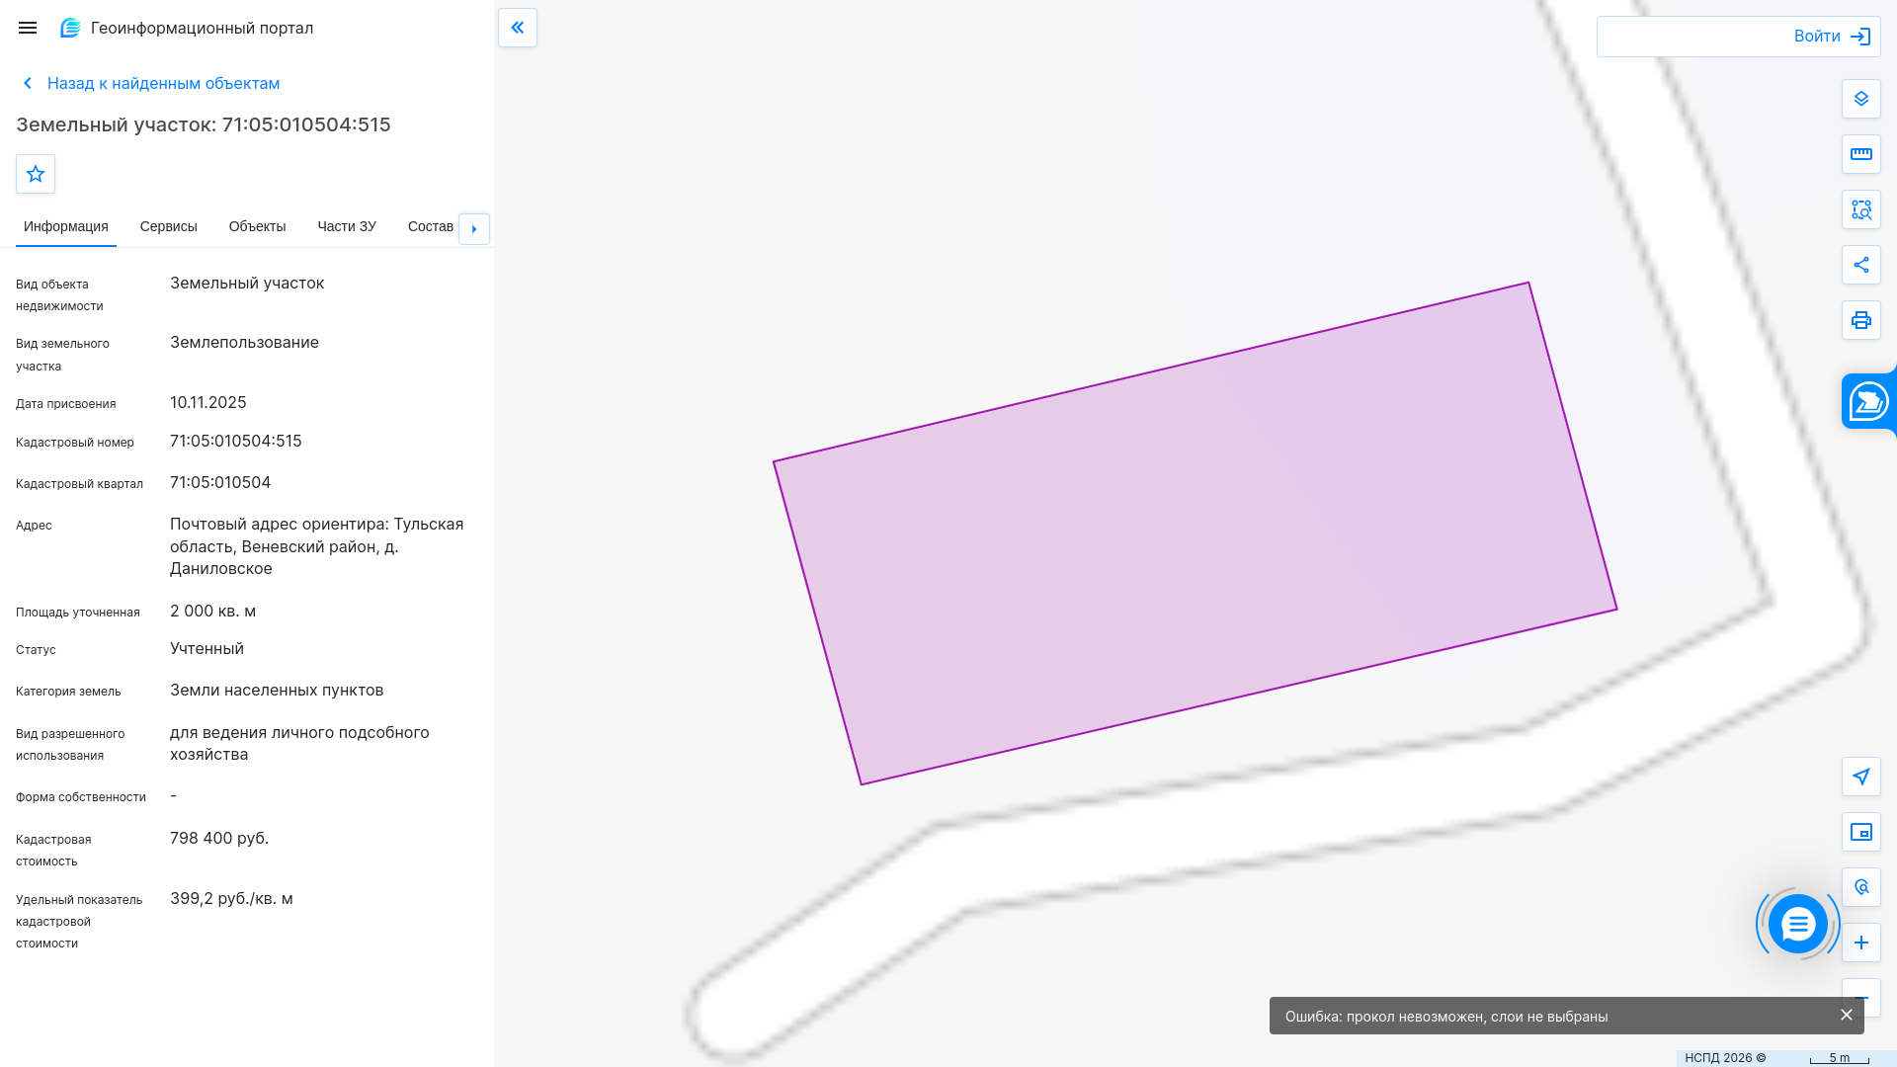Image resolution: width=1897 pixels, height=1067 pixels.
Task: Open the Части ЗУ tab
Action: coord(347,226)
